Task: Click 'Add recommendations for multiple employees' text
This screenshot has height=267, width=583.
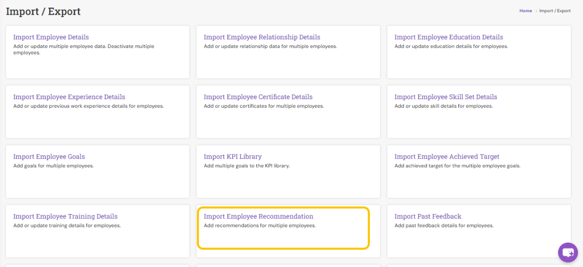Action: point(260,226)
